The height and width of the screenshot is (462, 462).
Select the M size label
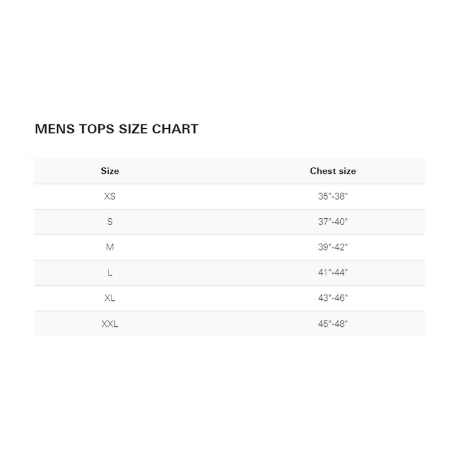coord(110,247)
